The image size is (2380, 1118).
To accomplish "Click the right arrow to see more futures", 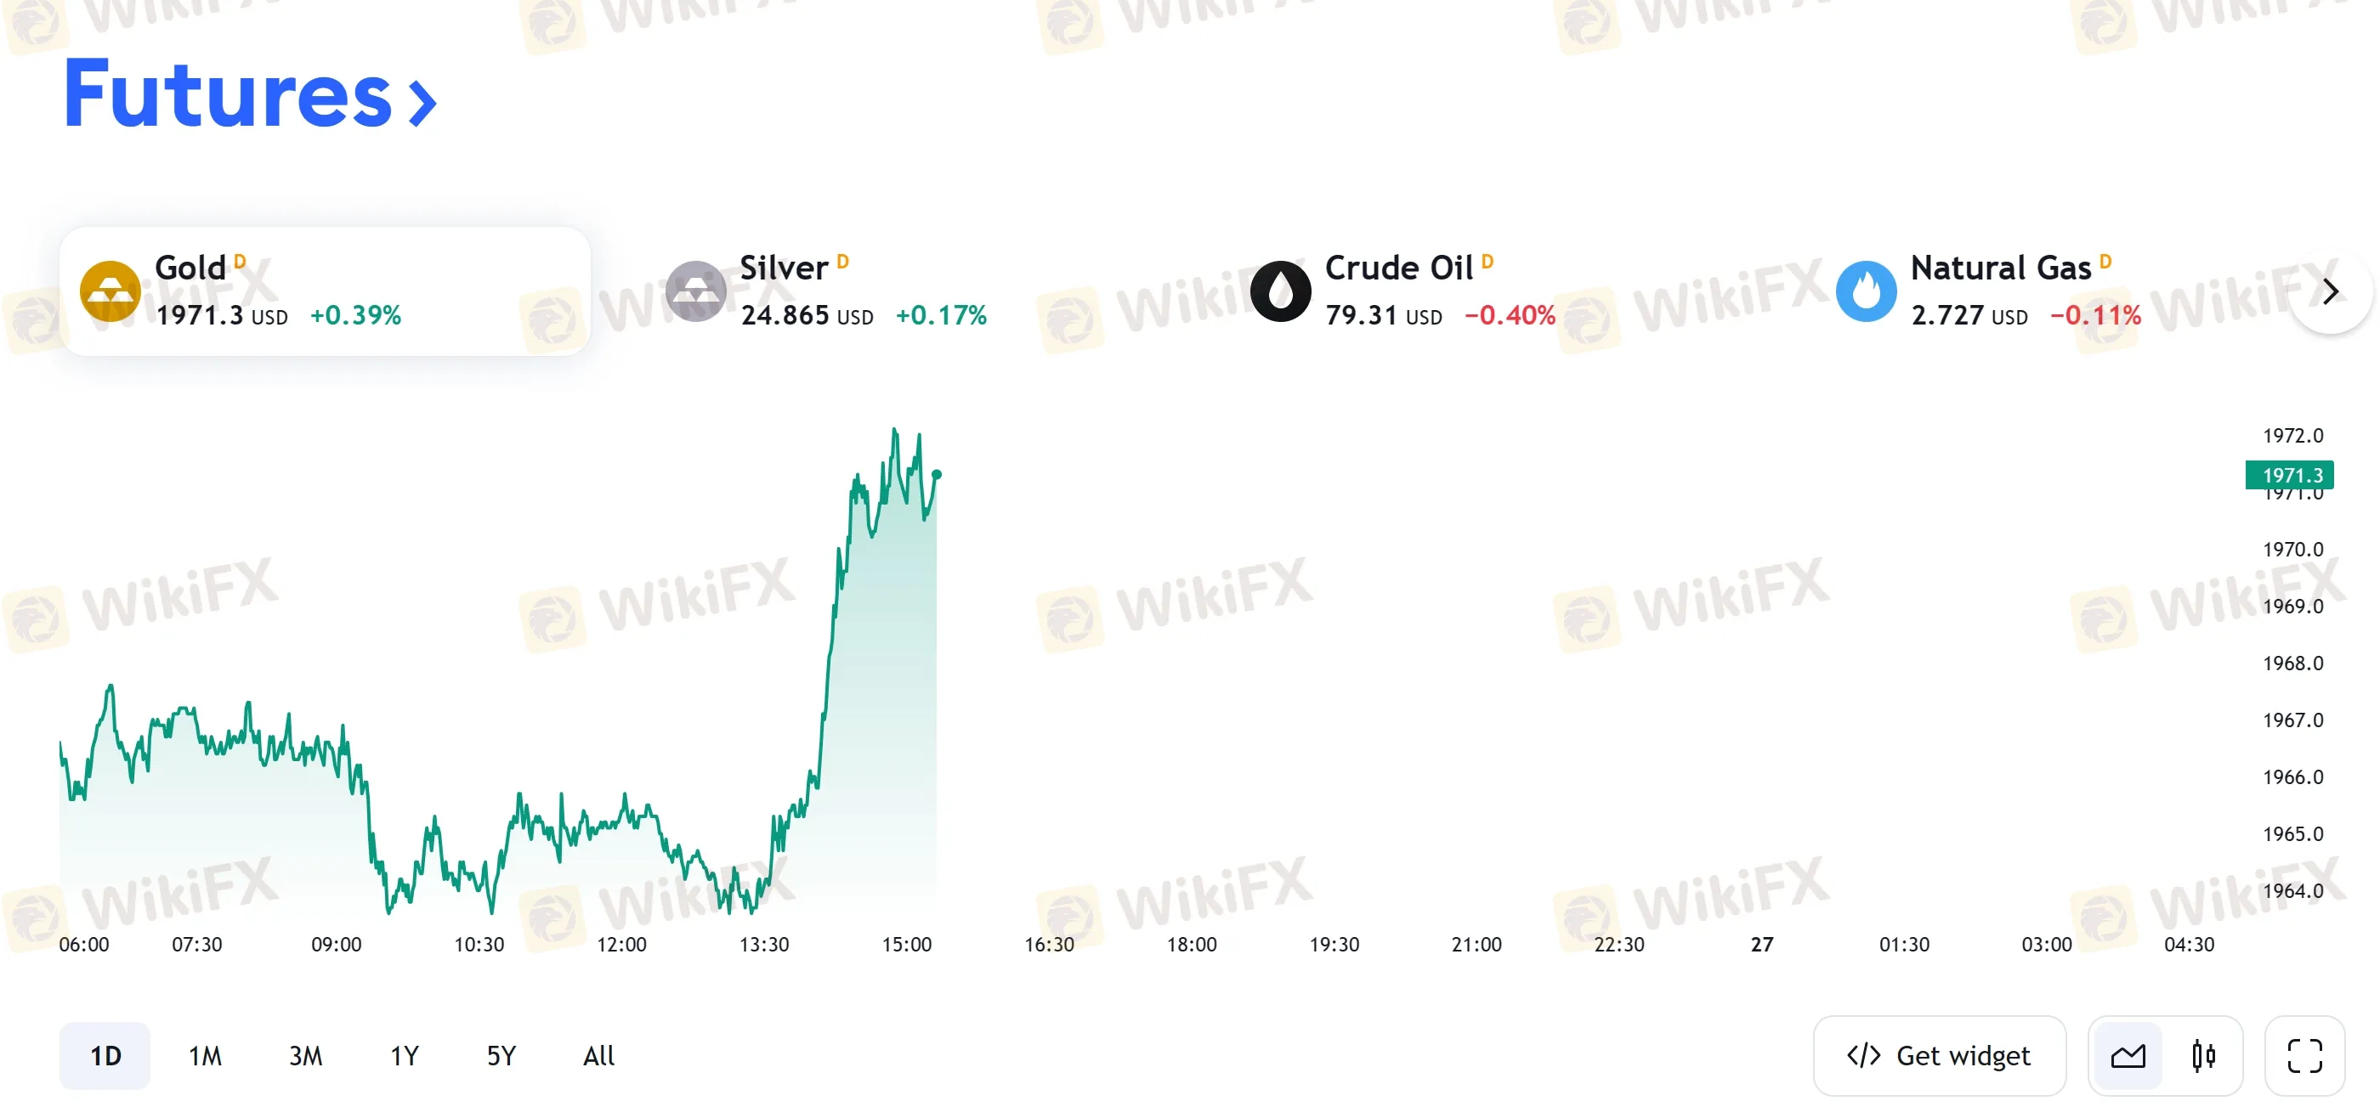I will coord(2331,290).
